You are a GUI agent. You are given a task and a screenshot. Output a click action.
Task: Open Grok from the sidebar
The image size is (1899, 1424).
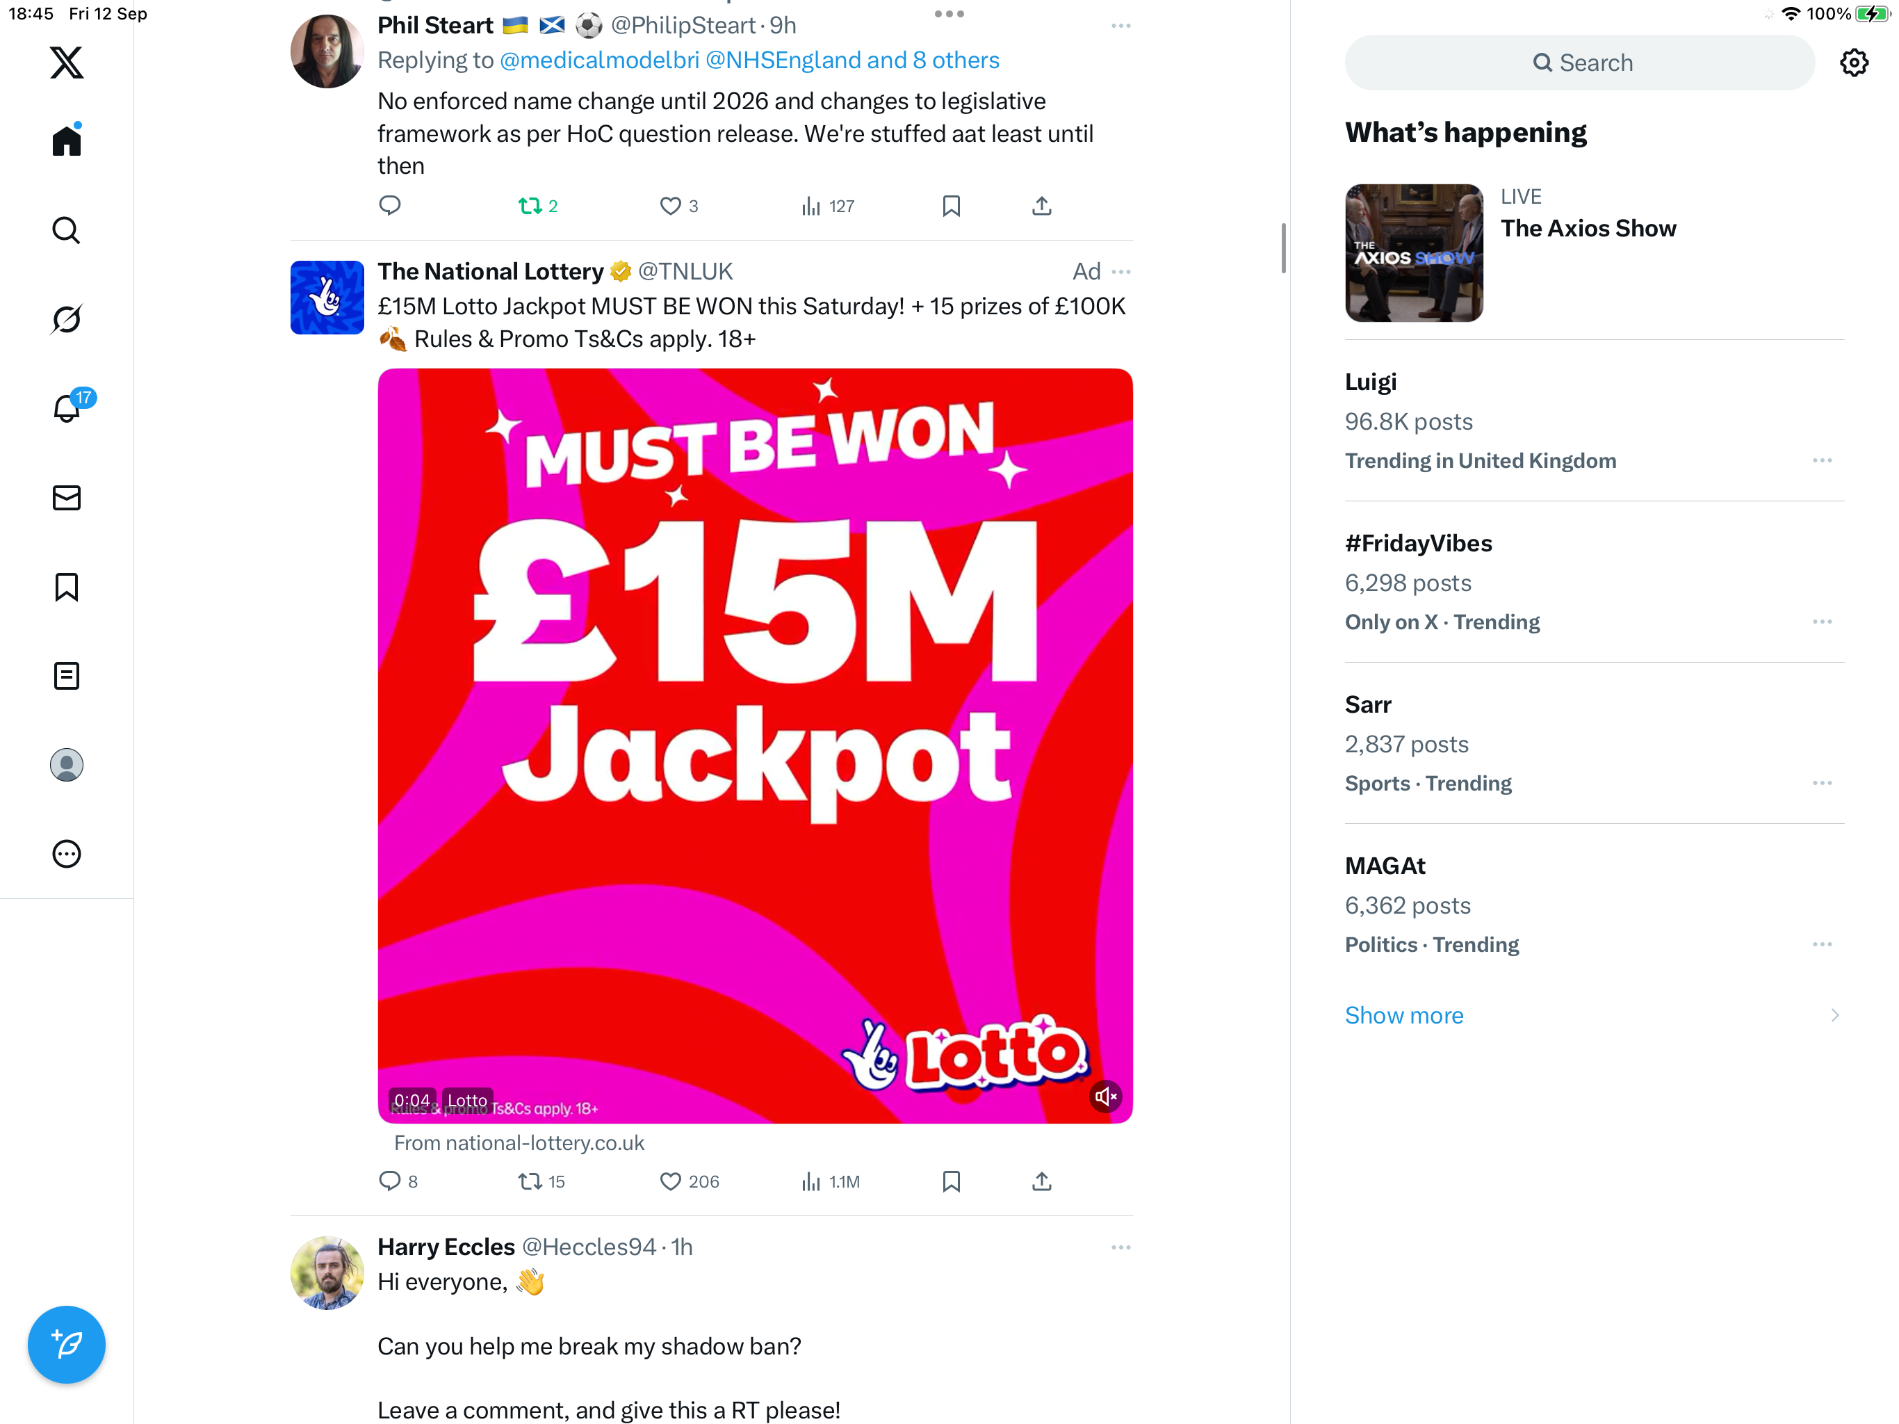point(66,318)
